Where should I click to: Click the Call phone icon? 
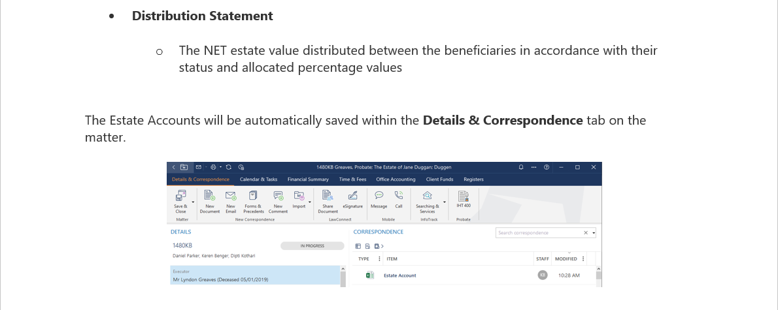coord(398,196)
